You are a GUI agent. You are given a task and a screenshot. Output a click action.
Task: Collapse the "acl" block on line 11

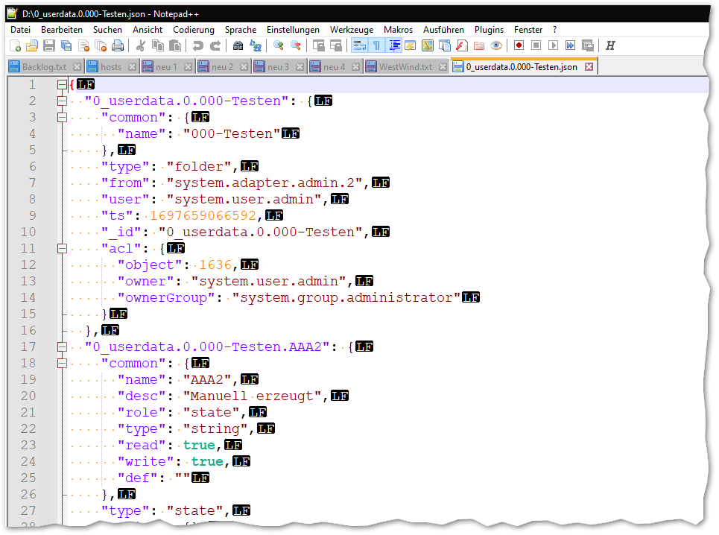62,248
